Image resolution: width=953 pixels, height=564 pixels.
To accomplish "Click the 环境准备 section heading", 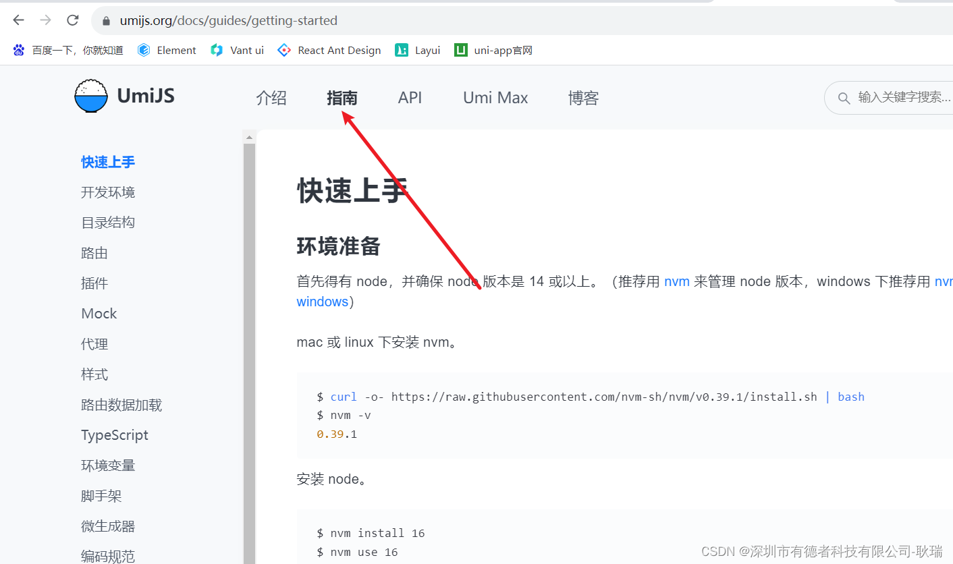I will pyautogui.click(x=339, y=246).
